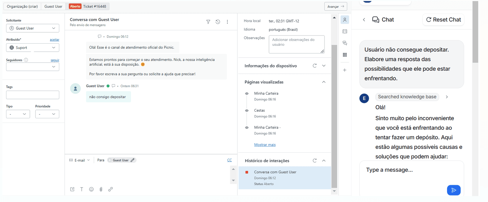Refresh the Informações do dispositivo section
Screen dimensions: 488x202
(x=315, y=66)
